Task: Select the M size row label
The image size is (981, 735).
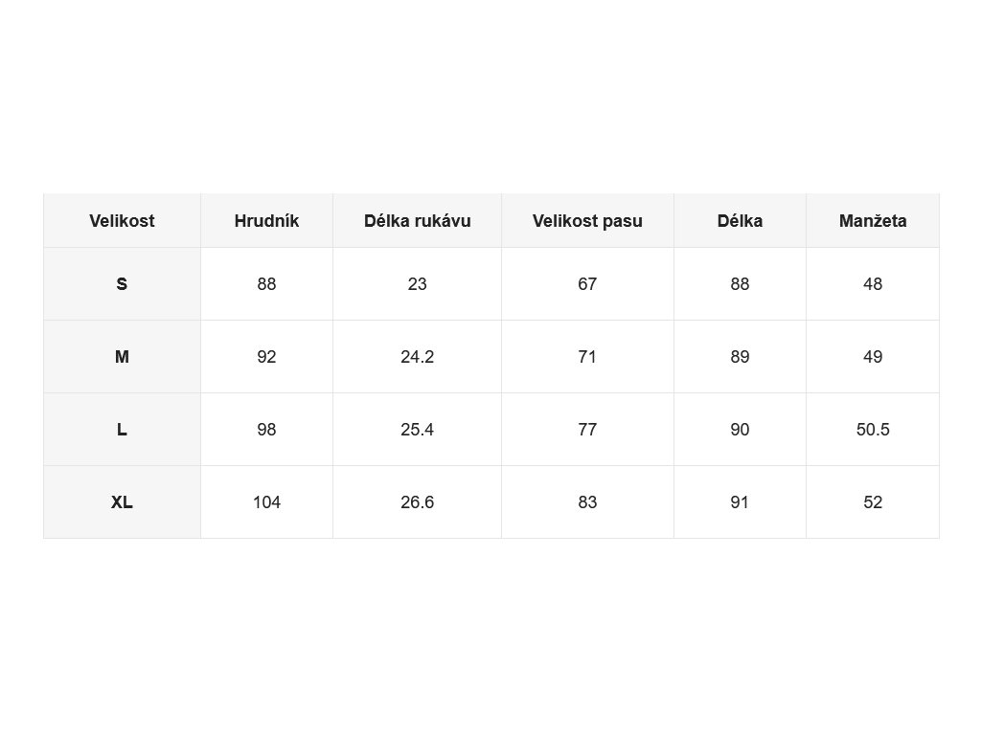Action: tap(122, 357)
